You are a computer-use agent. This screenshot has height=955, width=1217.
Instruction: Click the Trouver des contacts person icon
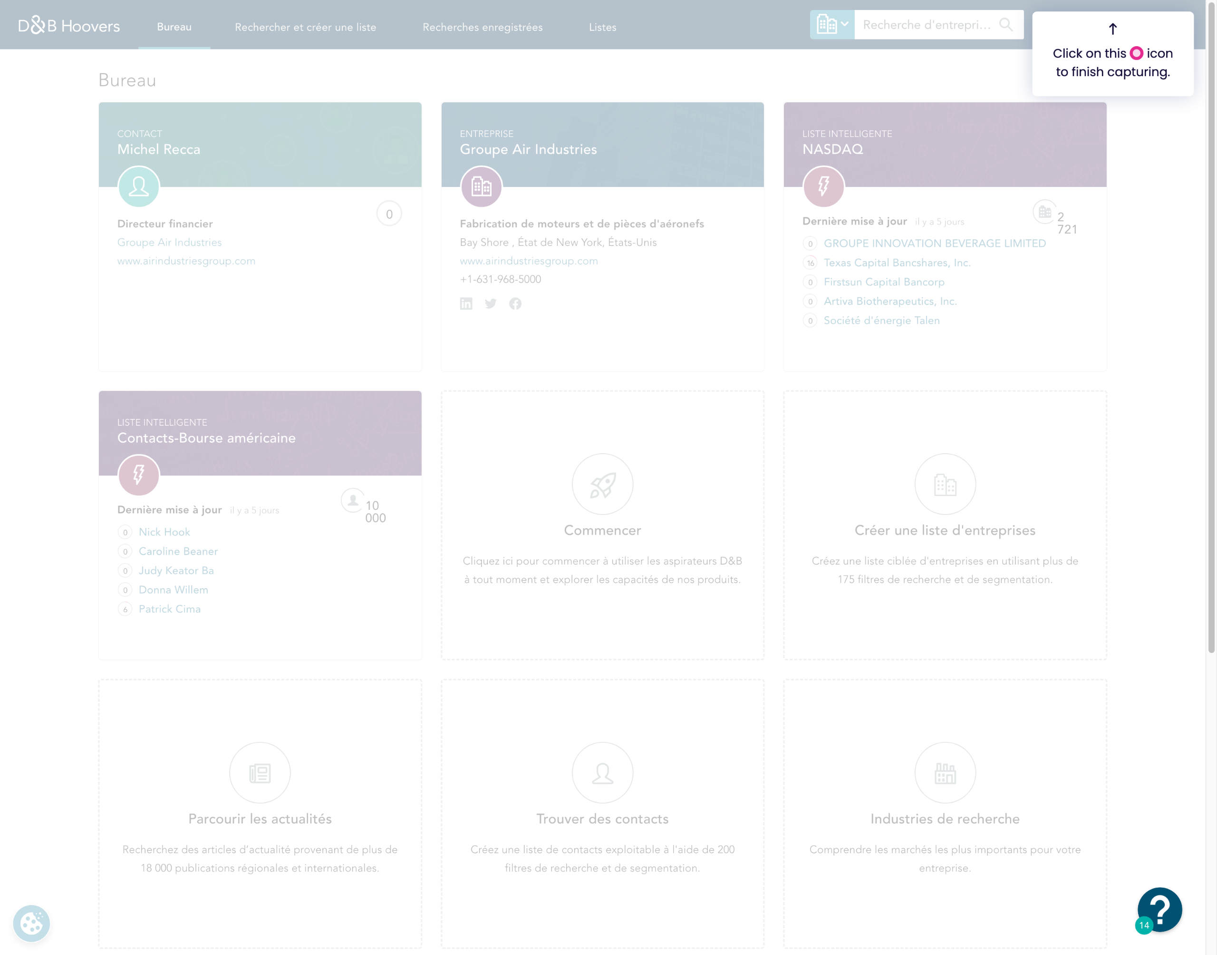(x=602, y=773)
